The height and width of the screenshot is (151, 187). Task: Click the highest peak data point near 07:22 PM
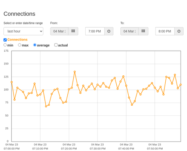(75, 72)
